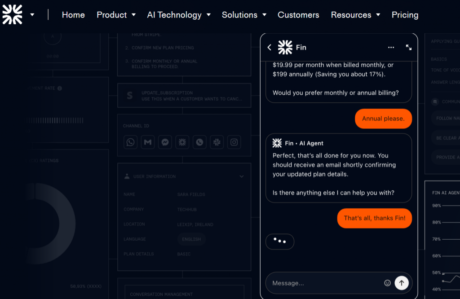Click the user icon beside User Information

127,176
